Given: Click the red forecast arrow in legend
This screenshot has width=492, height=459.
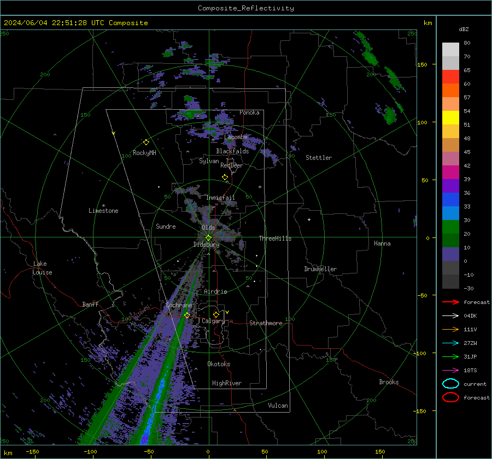Looking at the screenshot, I should tap(450, 302).
